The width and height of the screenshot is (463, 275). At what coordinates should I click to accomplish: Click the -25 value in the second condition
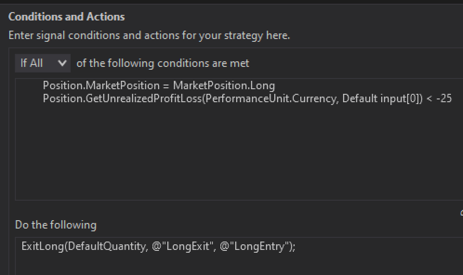444,98
